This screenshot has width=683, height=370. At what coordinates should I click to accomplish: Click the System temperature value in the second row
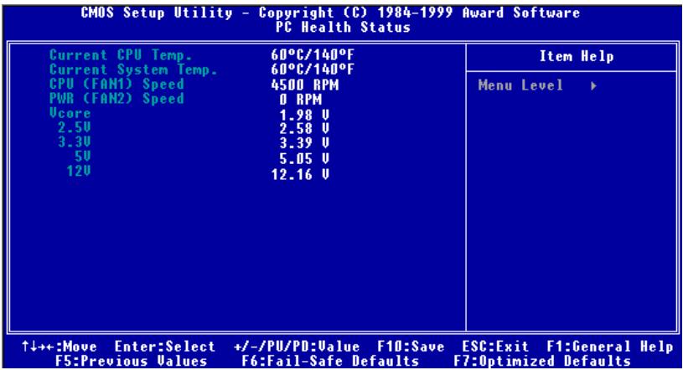coord(313,69)
